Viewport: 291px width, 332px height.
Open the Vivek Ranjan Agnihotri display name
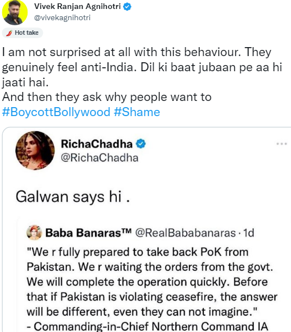(78, 6)
